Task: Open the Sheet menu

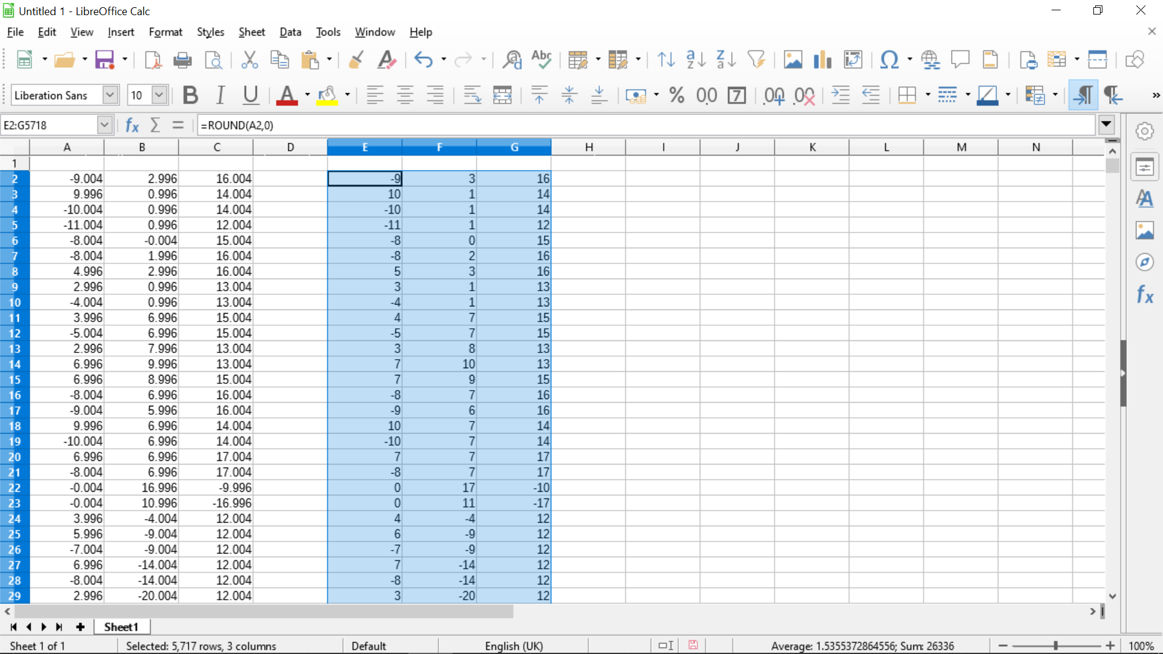Action: point(251,32)
